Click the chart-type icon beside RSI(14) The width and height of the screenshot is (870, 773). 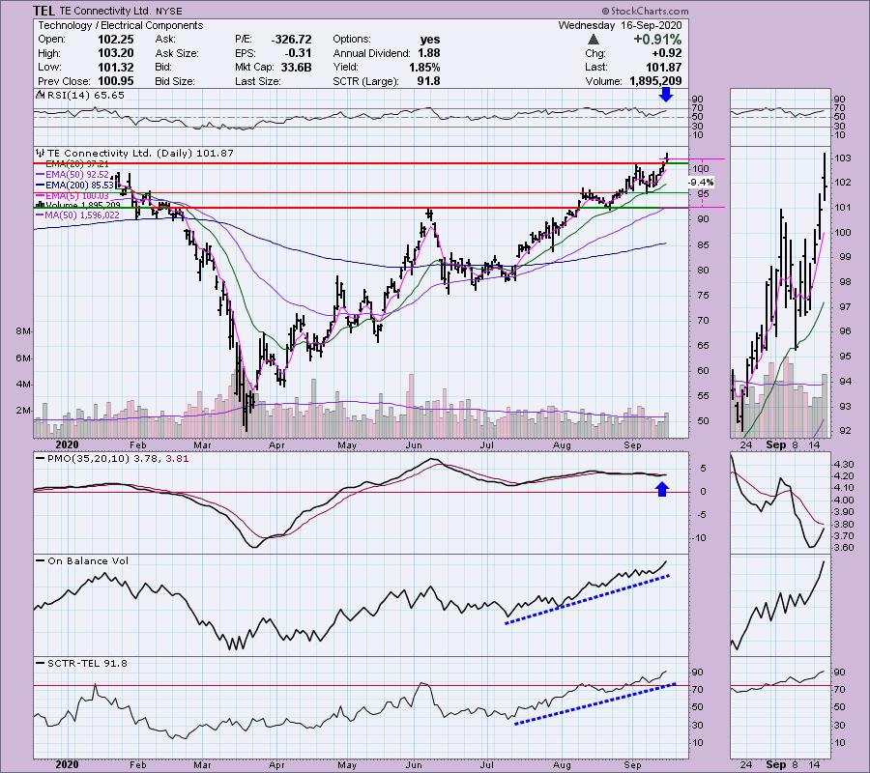[x=40, y=95]
